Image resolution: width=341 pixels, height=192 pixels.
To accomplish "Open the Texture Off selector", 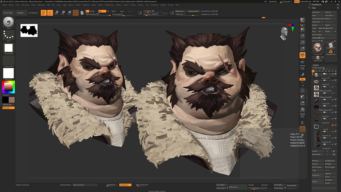I will tap(9, 61).
